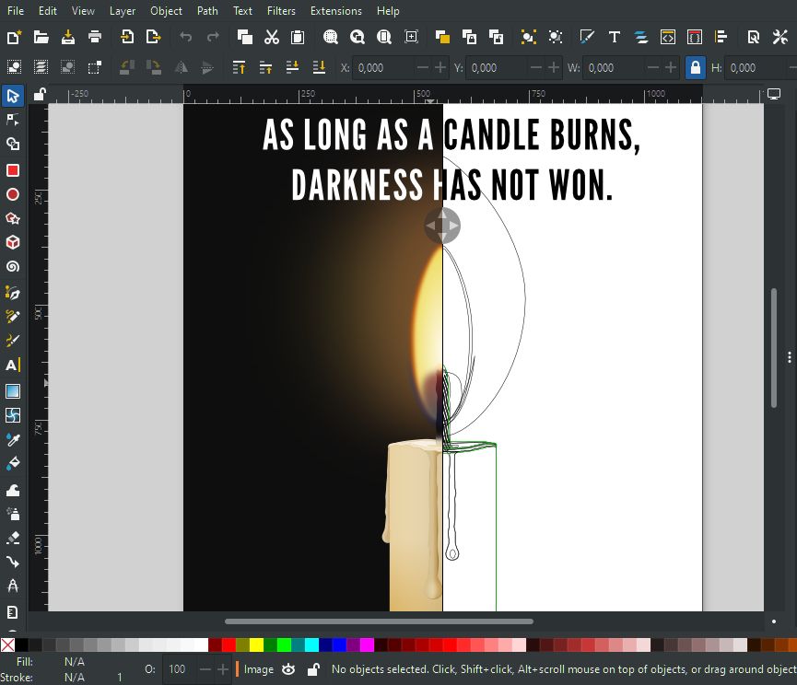The height and width of the screenshot is (685, 797).
Task: Open right panel three-dot menu
Action: coord(790,357)
